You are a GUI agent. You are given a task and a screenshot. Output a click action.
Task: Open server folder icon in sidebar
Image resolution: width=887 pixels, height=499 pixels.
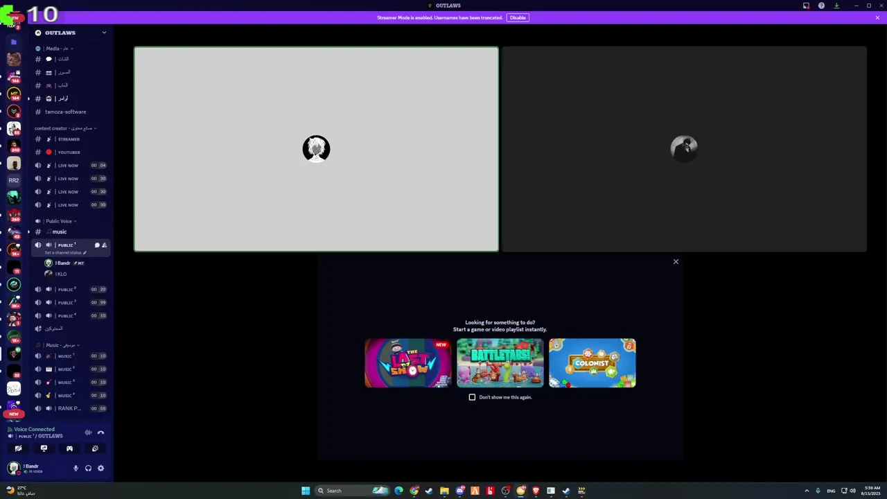[14, 42]
